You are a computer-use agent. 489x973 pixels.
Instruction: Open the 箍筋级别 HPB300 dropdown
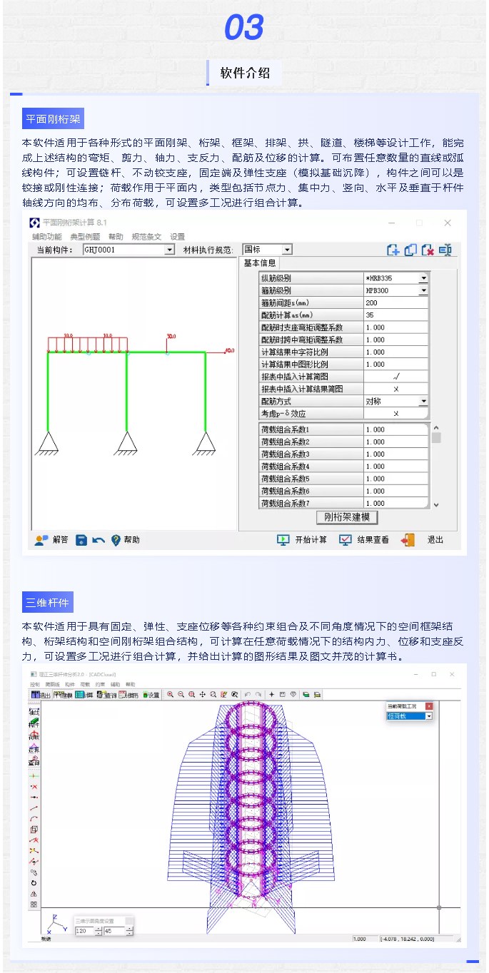[423, 290]
